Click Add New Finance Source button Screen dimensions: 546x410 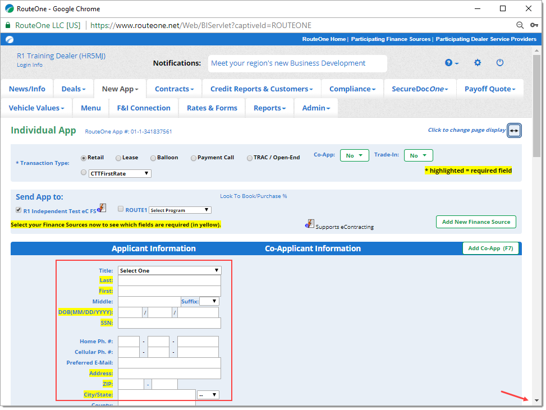tap(476, 222)
